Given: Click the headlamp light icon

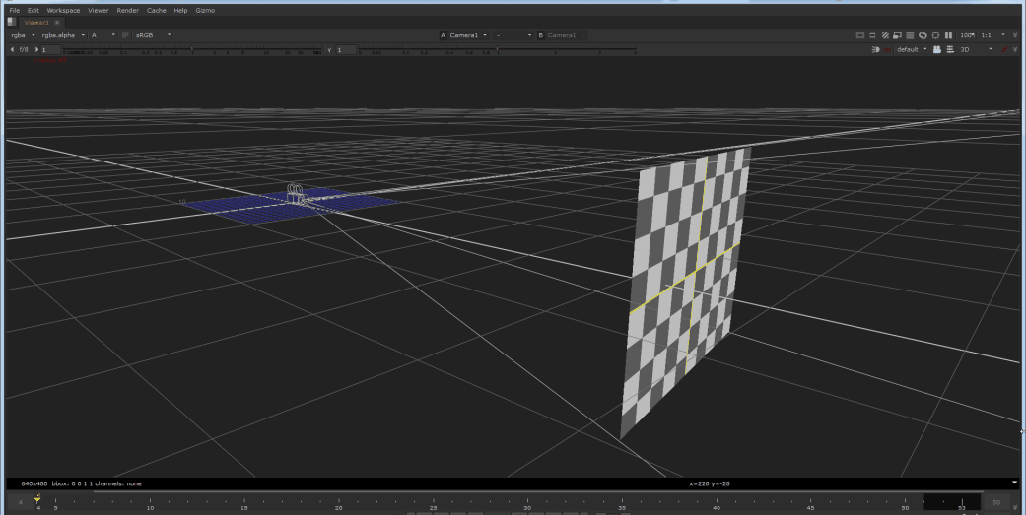Looking at the screenshot, I should pyautogui.click(x=875, y=49).
